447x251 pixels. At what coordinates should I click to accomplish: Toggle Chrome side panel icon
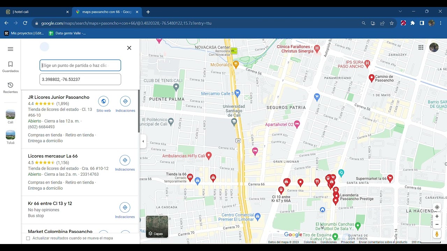click(x=422, y=23)
